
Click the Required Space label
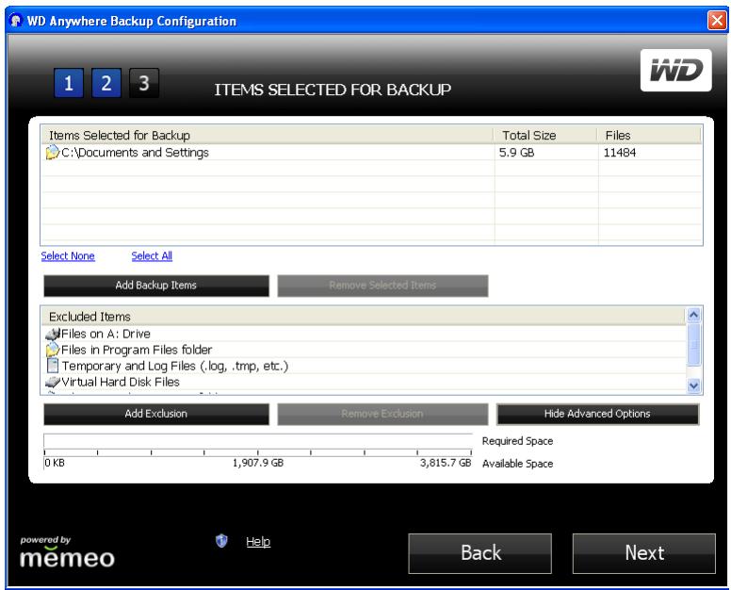517,441
